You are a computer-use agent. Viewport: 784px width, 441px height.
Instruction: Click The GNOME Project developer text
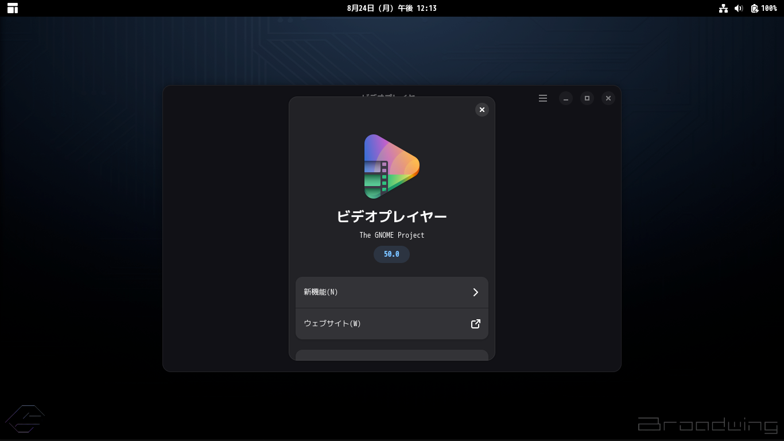[x=392, y=235]
